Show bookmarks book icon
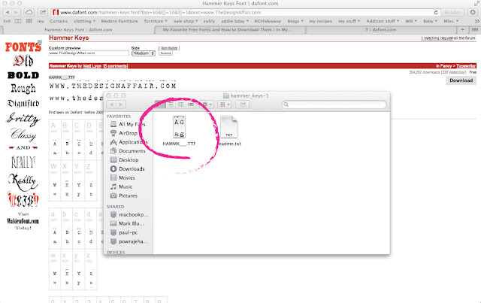 click(x=18, y=21)
